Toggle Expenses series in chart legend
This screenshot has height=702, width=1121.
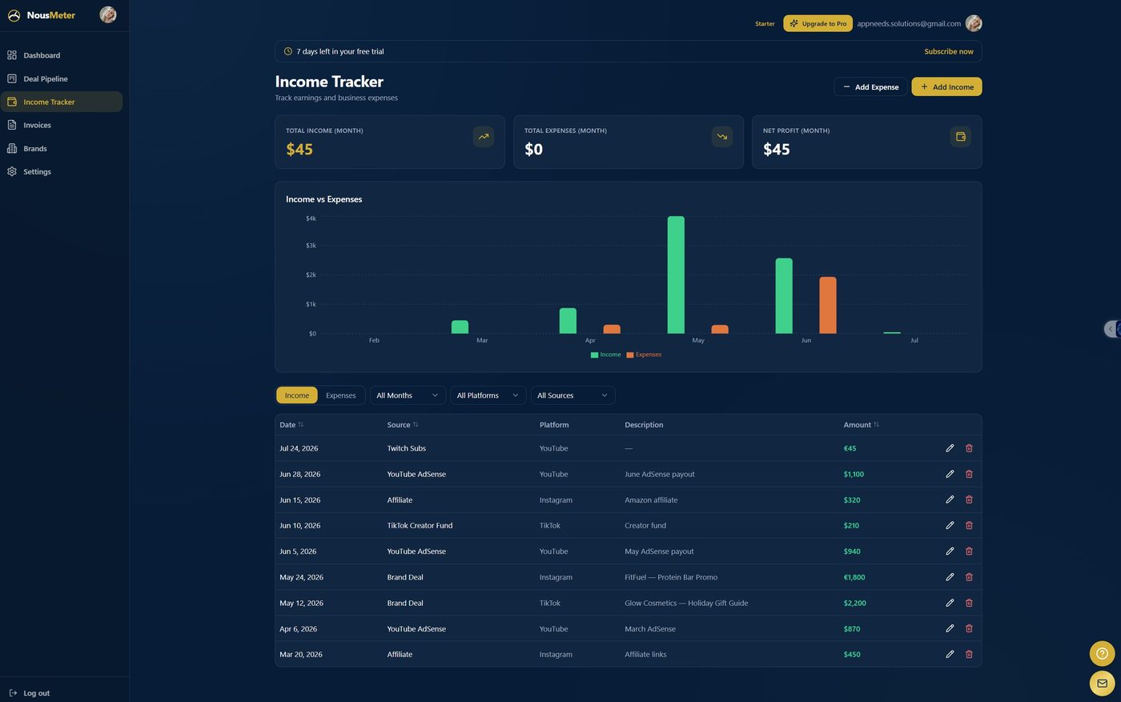[644, 355]
